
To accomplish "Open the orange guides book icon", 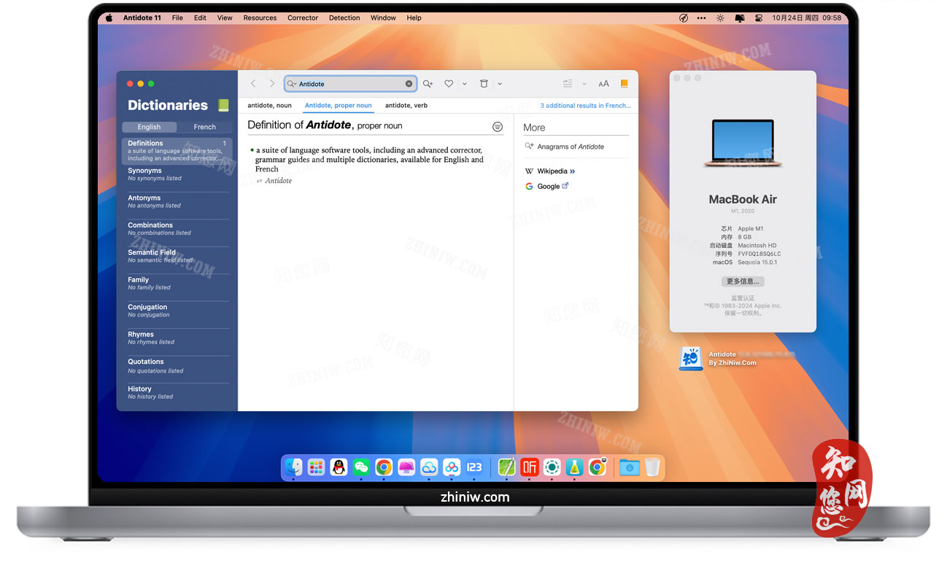I will [x=624, y=84].
